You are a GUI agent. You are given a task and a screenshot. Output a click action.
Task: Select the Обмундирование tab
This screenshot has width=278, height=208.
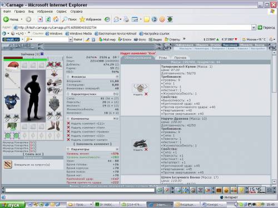[x=137, y=58]
